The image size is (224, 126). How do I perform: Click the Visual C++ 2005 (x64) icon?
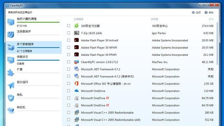pos(76,120)
